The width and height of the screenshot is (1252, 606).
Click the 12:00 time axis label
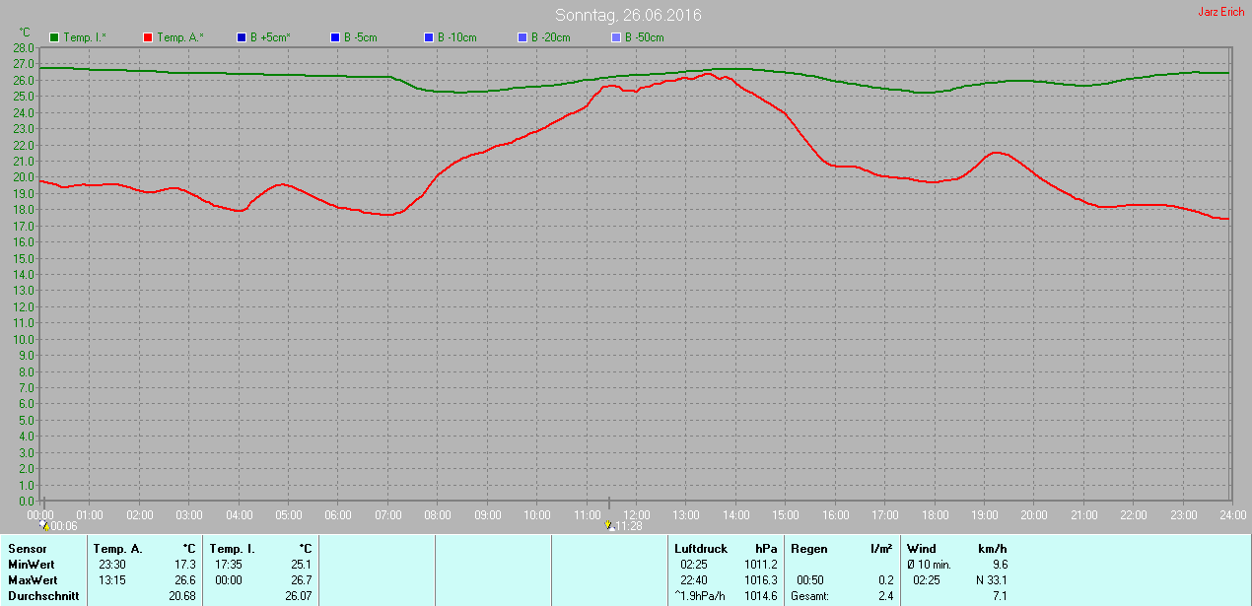click(637, 514)
